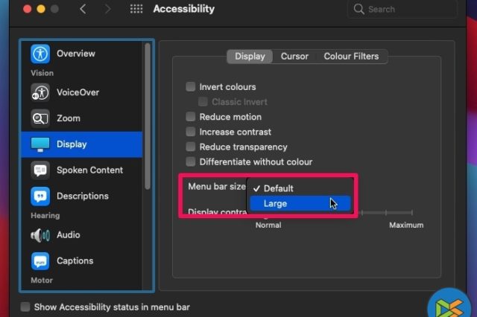Image resolution: width=477 pixels, height=317 pixels.
Task: Open the Overview accessibility icon
Action: 40,54
